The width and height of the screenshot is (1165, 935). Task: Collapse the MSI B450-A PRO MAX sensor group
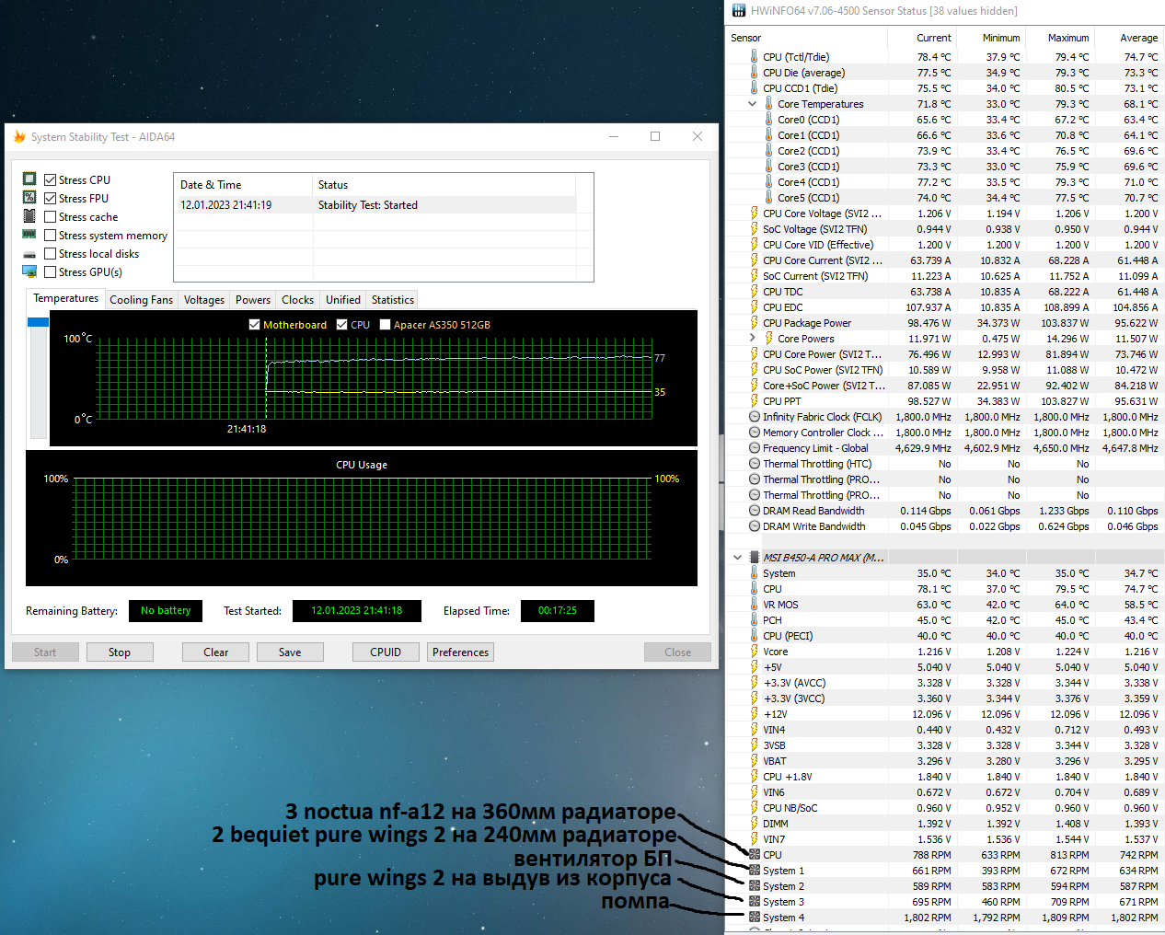[737, 558]
